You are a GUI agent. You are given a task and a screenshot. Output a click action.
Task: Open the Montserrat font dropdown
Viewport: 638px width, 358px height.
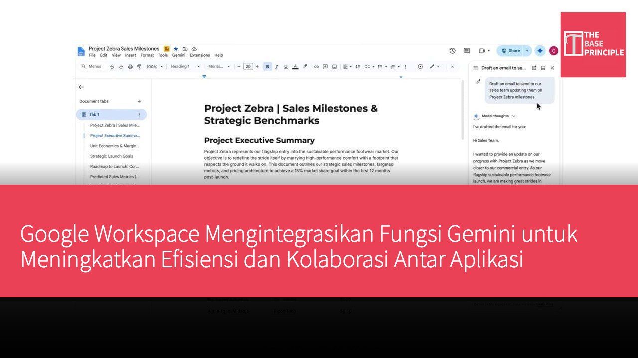pos(219,66)
